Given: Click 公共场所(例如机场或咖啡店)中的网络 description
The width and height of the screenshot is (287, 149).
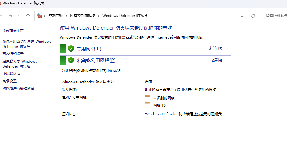Looking at the screenshot, I should pyautogui.click(x=91, y=71).
